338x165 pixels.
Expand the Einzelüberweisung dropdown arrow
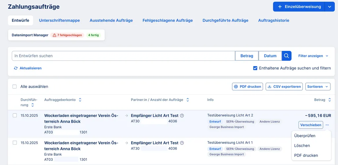(x=330, y=7)
